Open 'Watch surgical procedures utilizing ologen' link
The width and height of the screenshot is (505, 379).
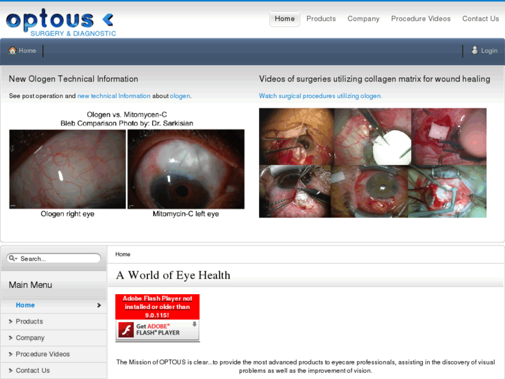coord(320,96)
